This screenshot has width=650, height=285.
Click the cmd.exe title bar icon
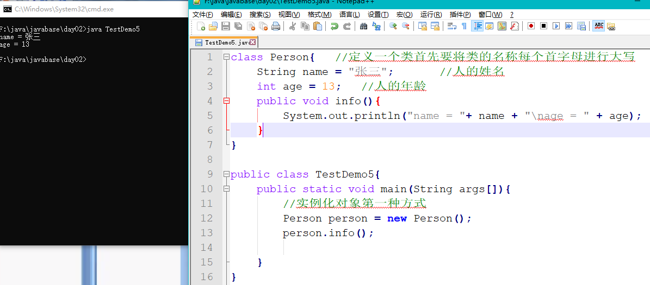[x=7, y=9]
